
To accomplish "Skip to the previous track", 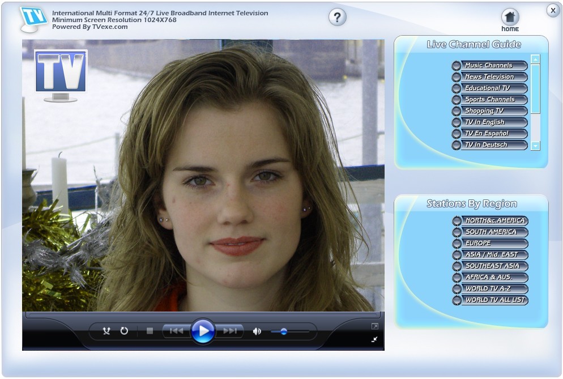I will pyautogui.click(x=176, y=331).
